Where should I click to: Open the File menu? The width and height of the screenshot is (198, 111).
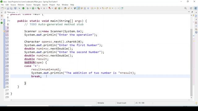coord(2,5)
